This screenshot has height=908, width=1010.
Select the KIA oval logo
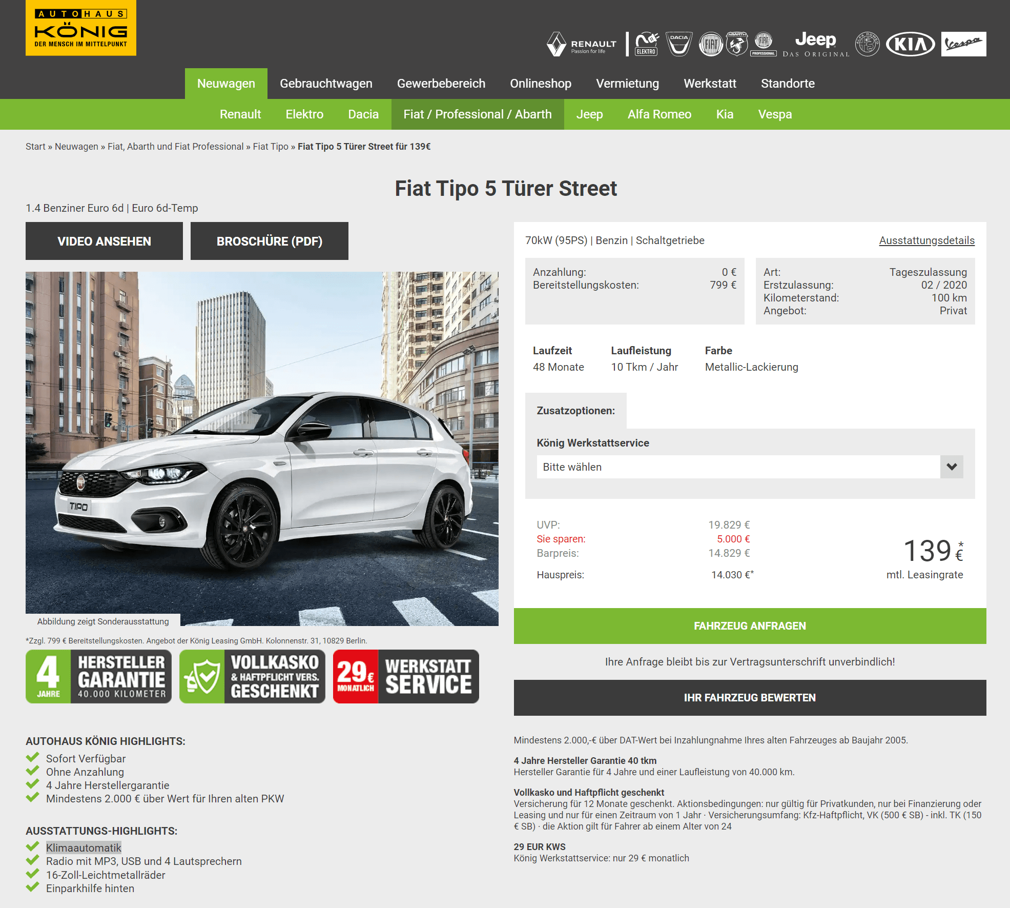[x=911, y=44]
